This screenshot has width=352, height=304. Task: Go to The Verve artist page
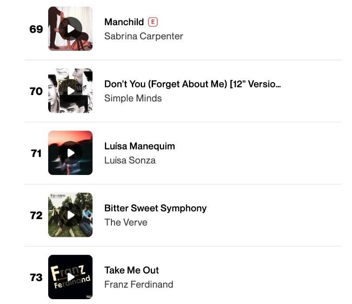126,222
